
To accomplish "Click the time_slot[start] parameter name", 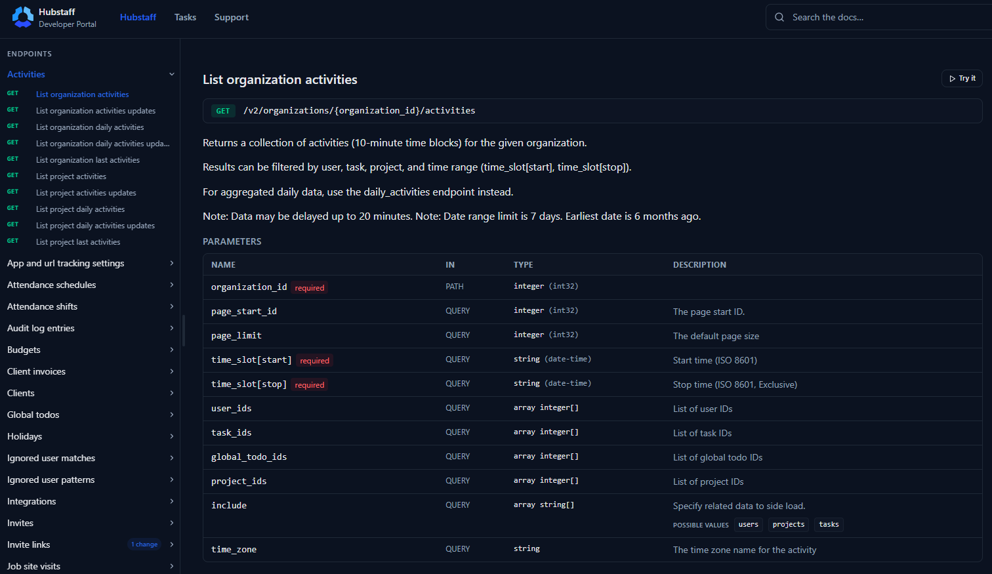I will [251, 360].
